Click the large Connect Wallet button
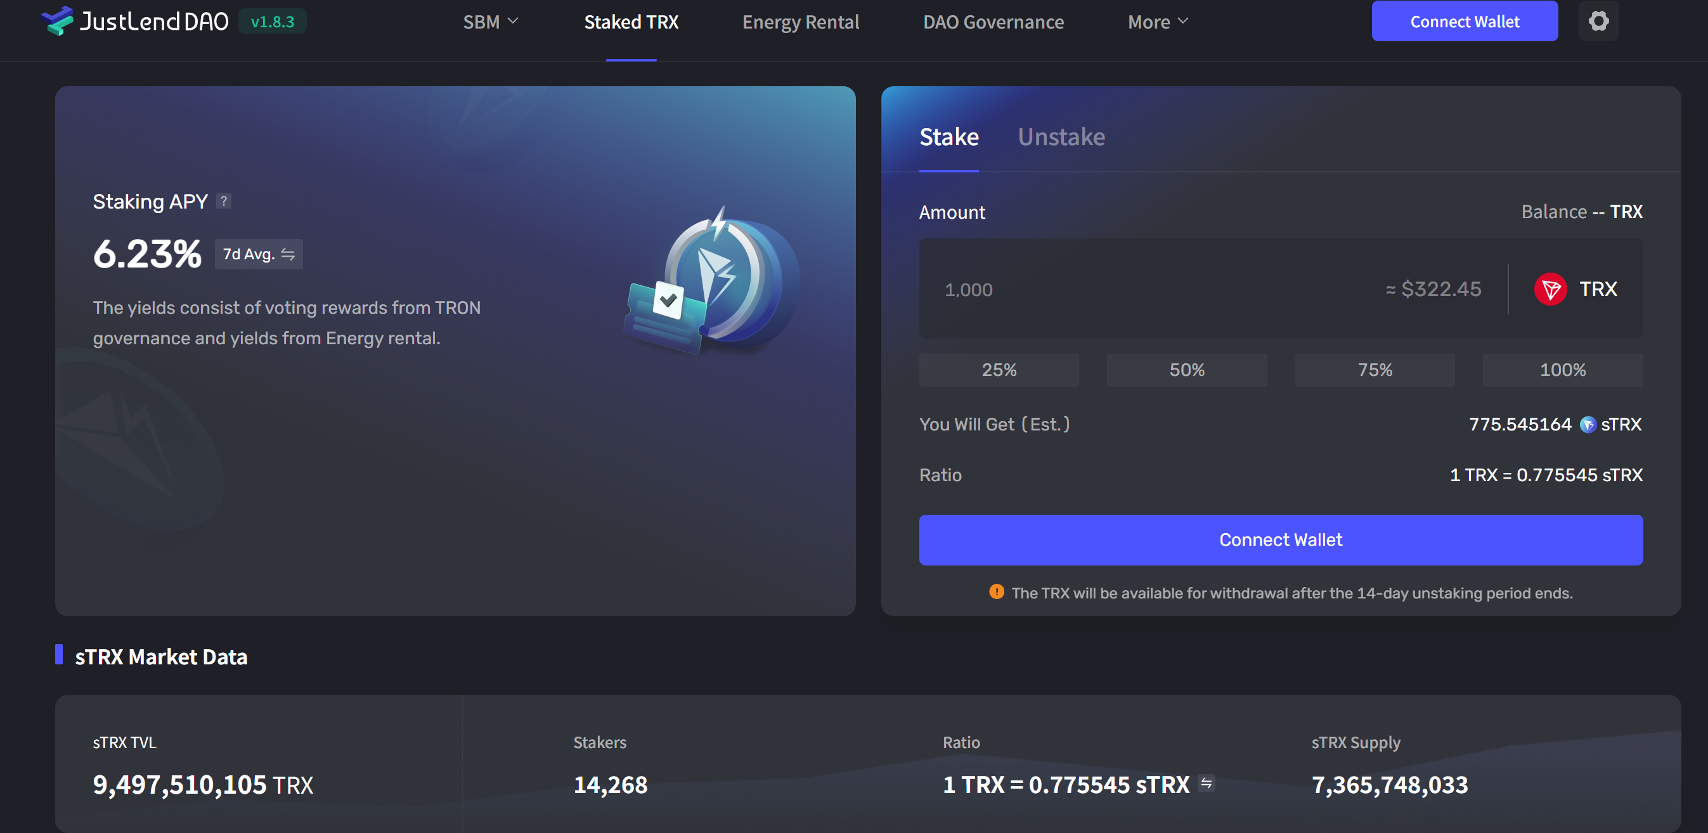Screen dimensions: 1708x833 1280,540
